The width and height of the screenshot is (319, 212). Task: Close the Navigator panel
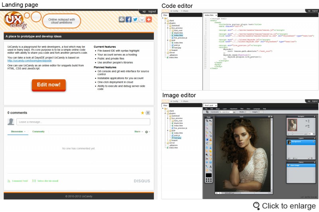point(315,116)
